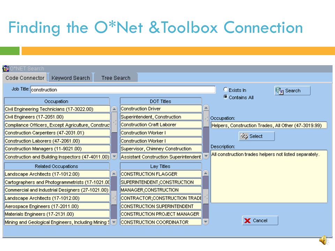Click the Occupation result text field
Image resolution: width=335 pixels, height=251 pixels.
(x=269, y=125)
